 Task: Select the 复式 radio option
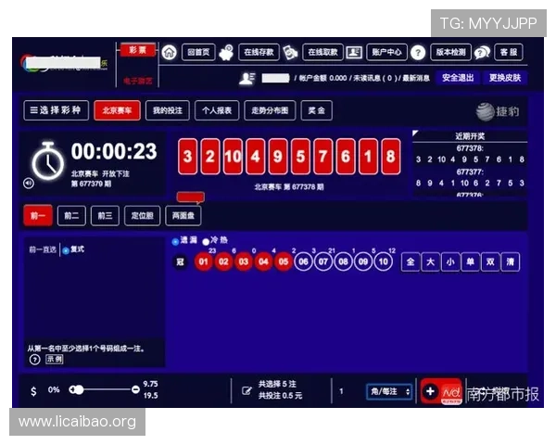click(x=65, y=250)
